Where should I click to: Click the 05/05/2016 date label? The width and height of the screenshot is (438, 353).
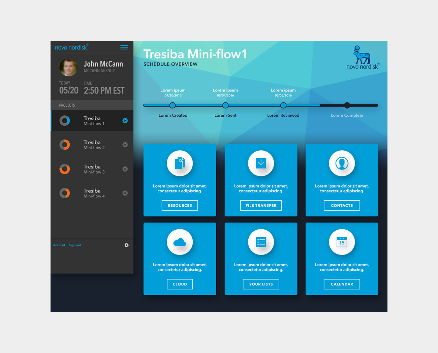click(x=283, y=95)
